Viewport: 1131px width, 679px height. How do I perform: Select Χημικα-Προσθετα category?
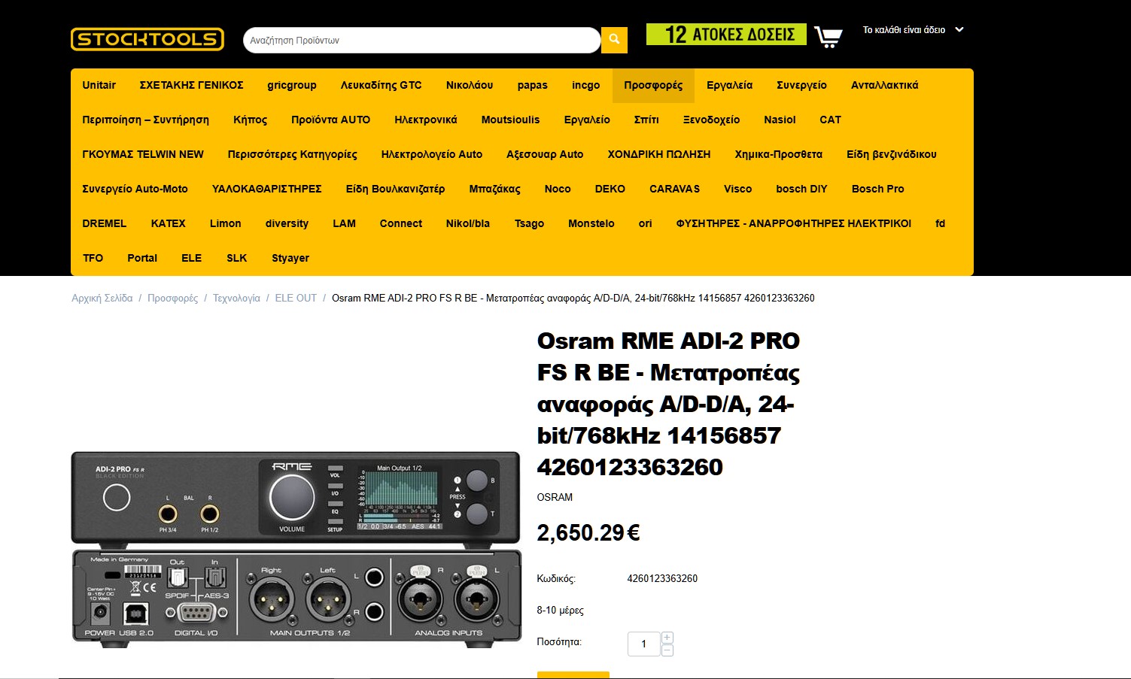778,154
